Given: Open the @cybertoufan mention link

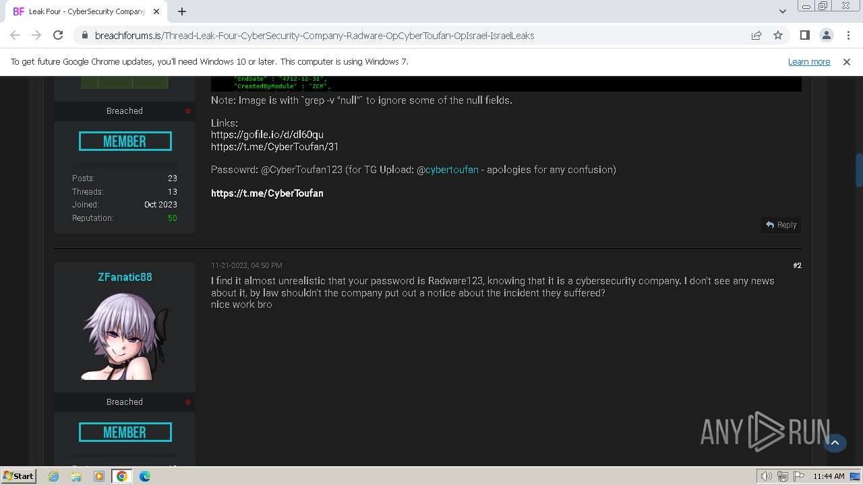Looking at the screenshot, I should point(452,170).
